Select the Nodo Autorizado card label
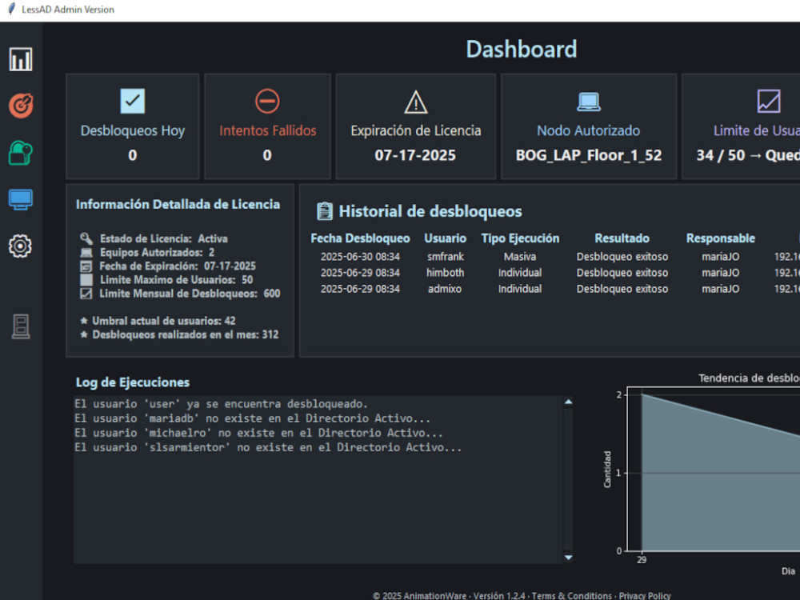 point(588,130)
